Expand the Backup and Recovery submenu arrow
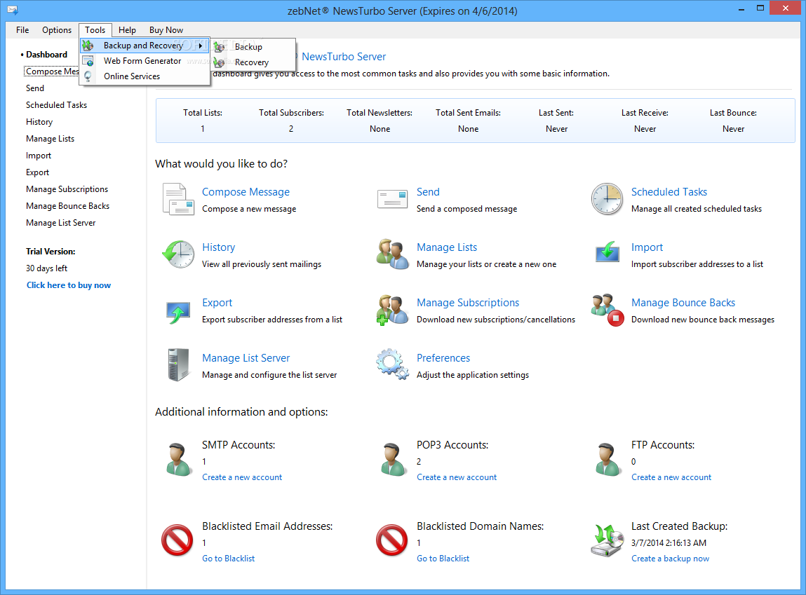The image size is (806, 595). [x=201, y=46]
